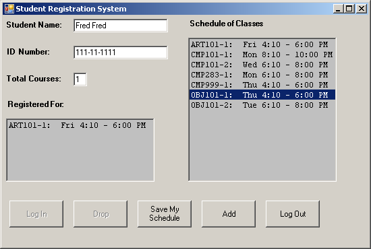Select ART101-1 Fri in Schedule of Classes

click(x=262, y=44)
